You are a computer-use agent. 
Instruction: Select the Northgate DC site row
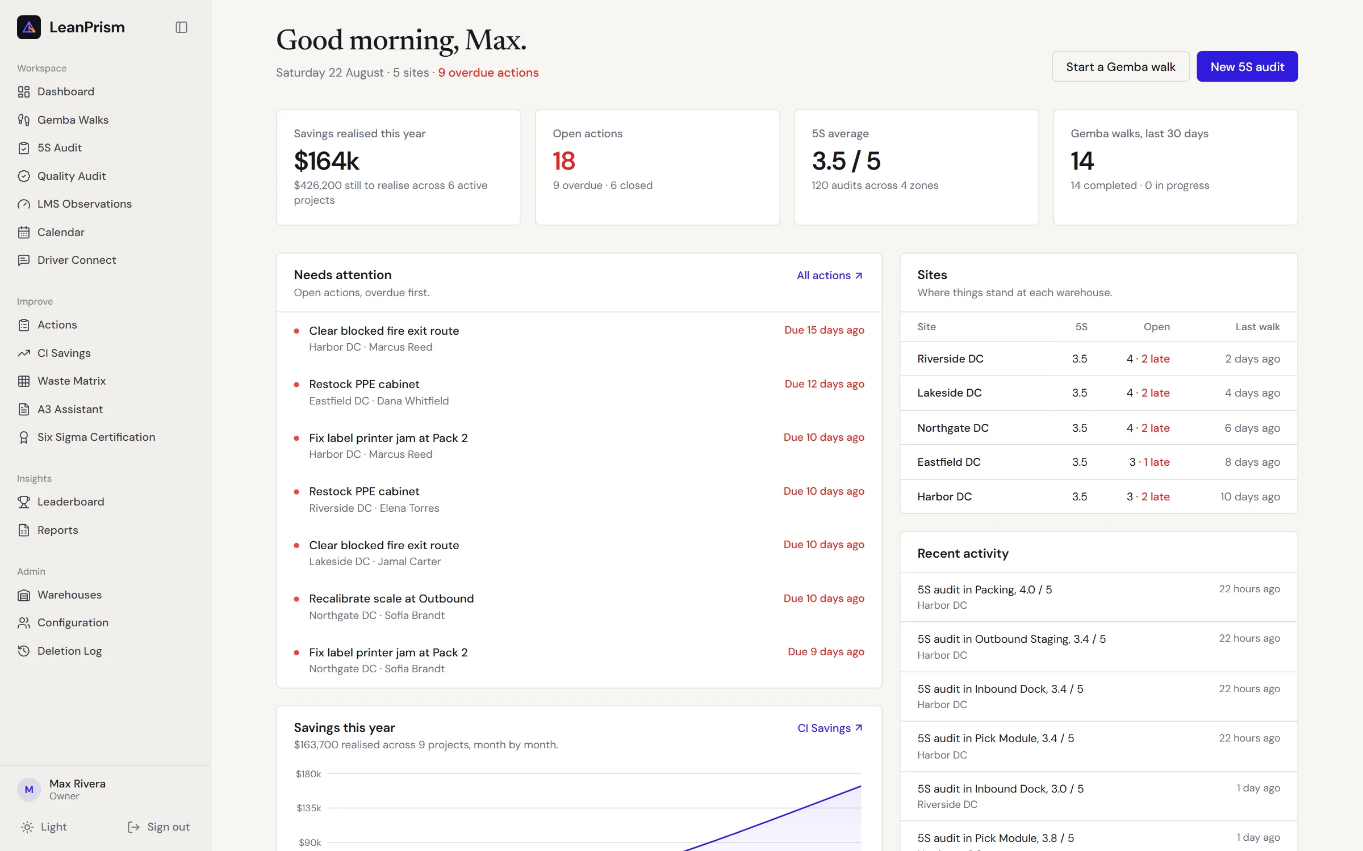(x=1098, y=428)
